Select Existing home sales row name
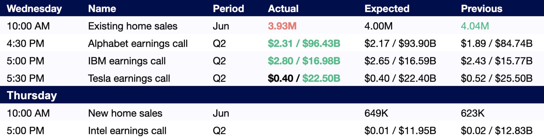544x138 pixels. pos(133,26)
